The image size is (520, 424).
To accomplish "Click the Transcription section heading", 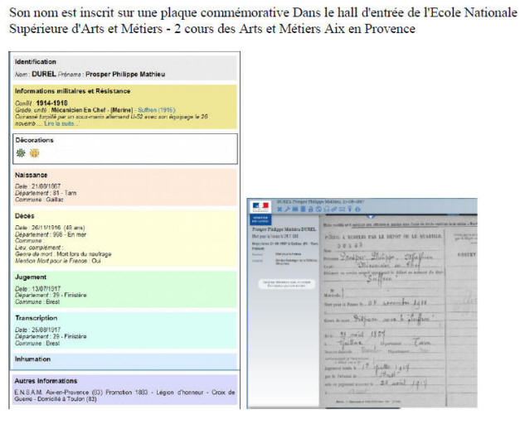I will coord(36,316).
